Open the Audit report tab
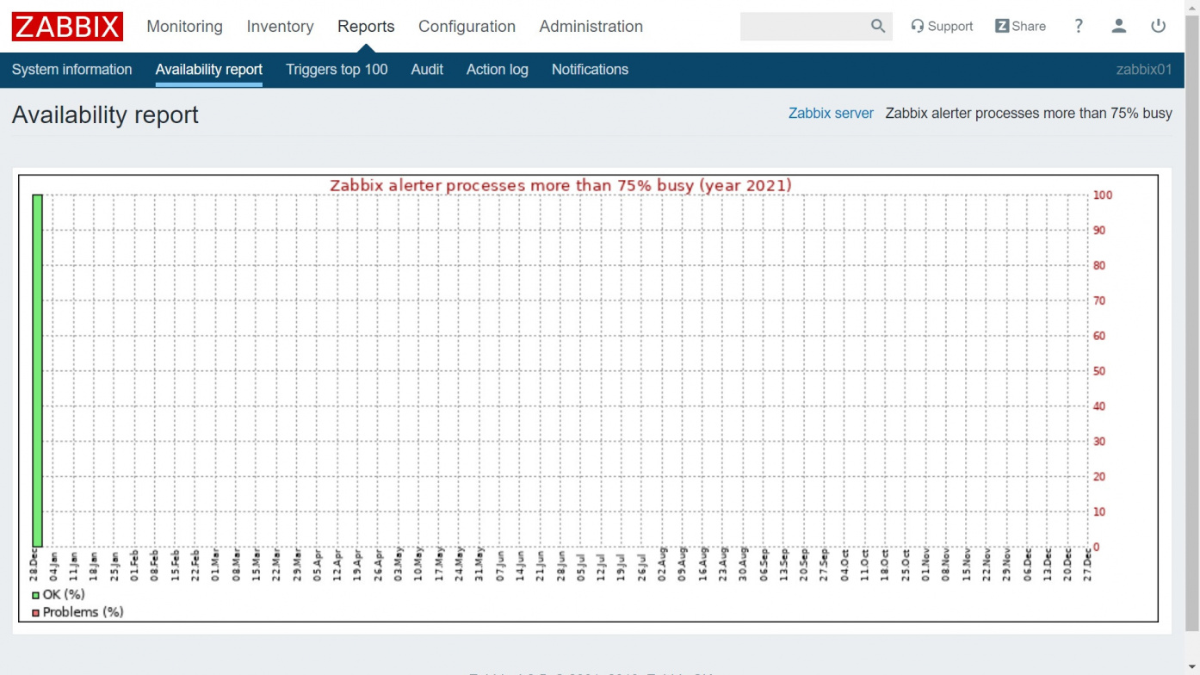The width and height of the screenshot is (1200, 675). tap(427, 70)
